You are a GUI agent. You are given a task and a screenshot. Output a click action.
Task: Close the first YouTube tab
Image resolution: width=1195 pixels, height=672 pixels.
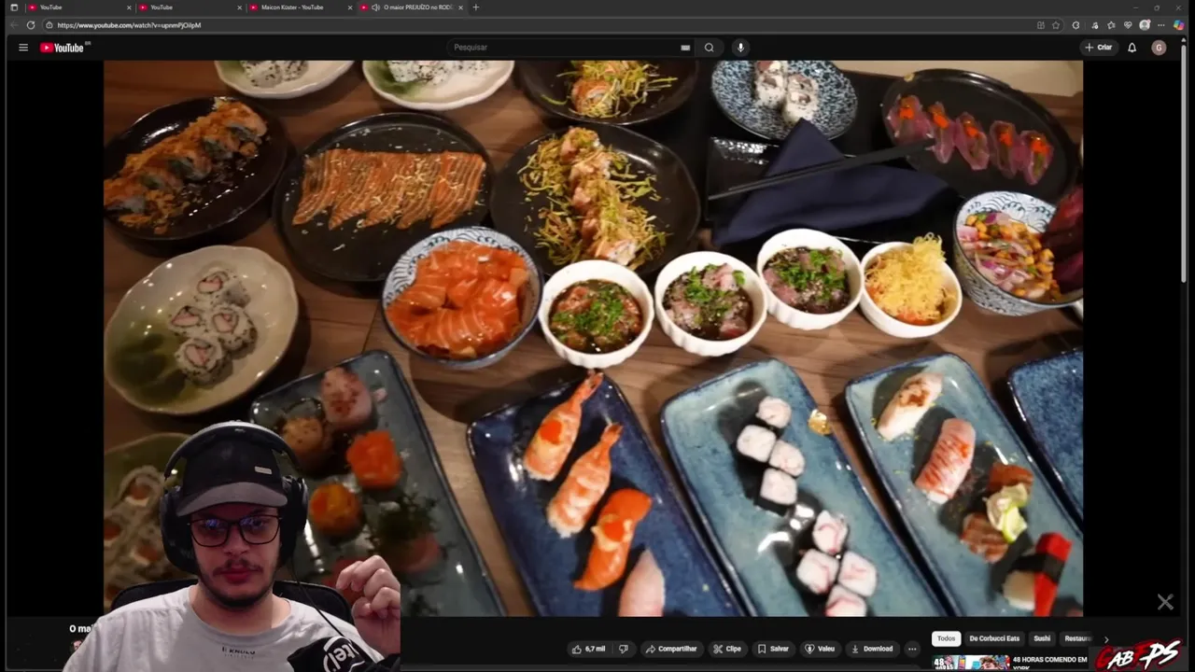pyautogui.click(x=128, y=7)
